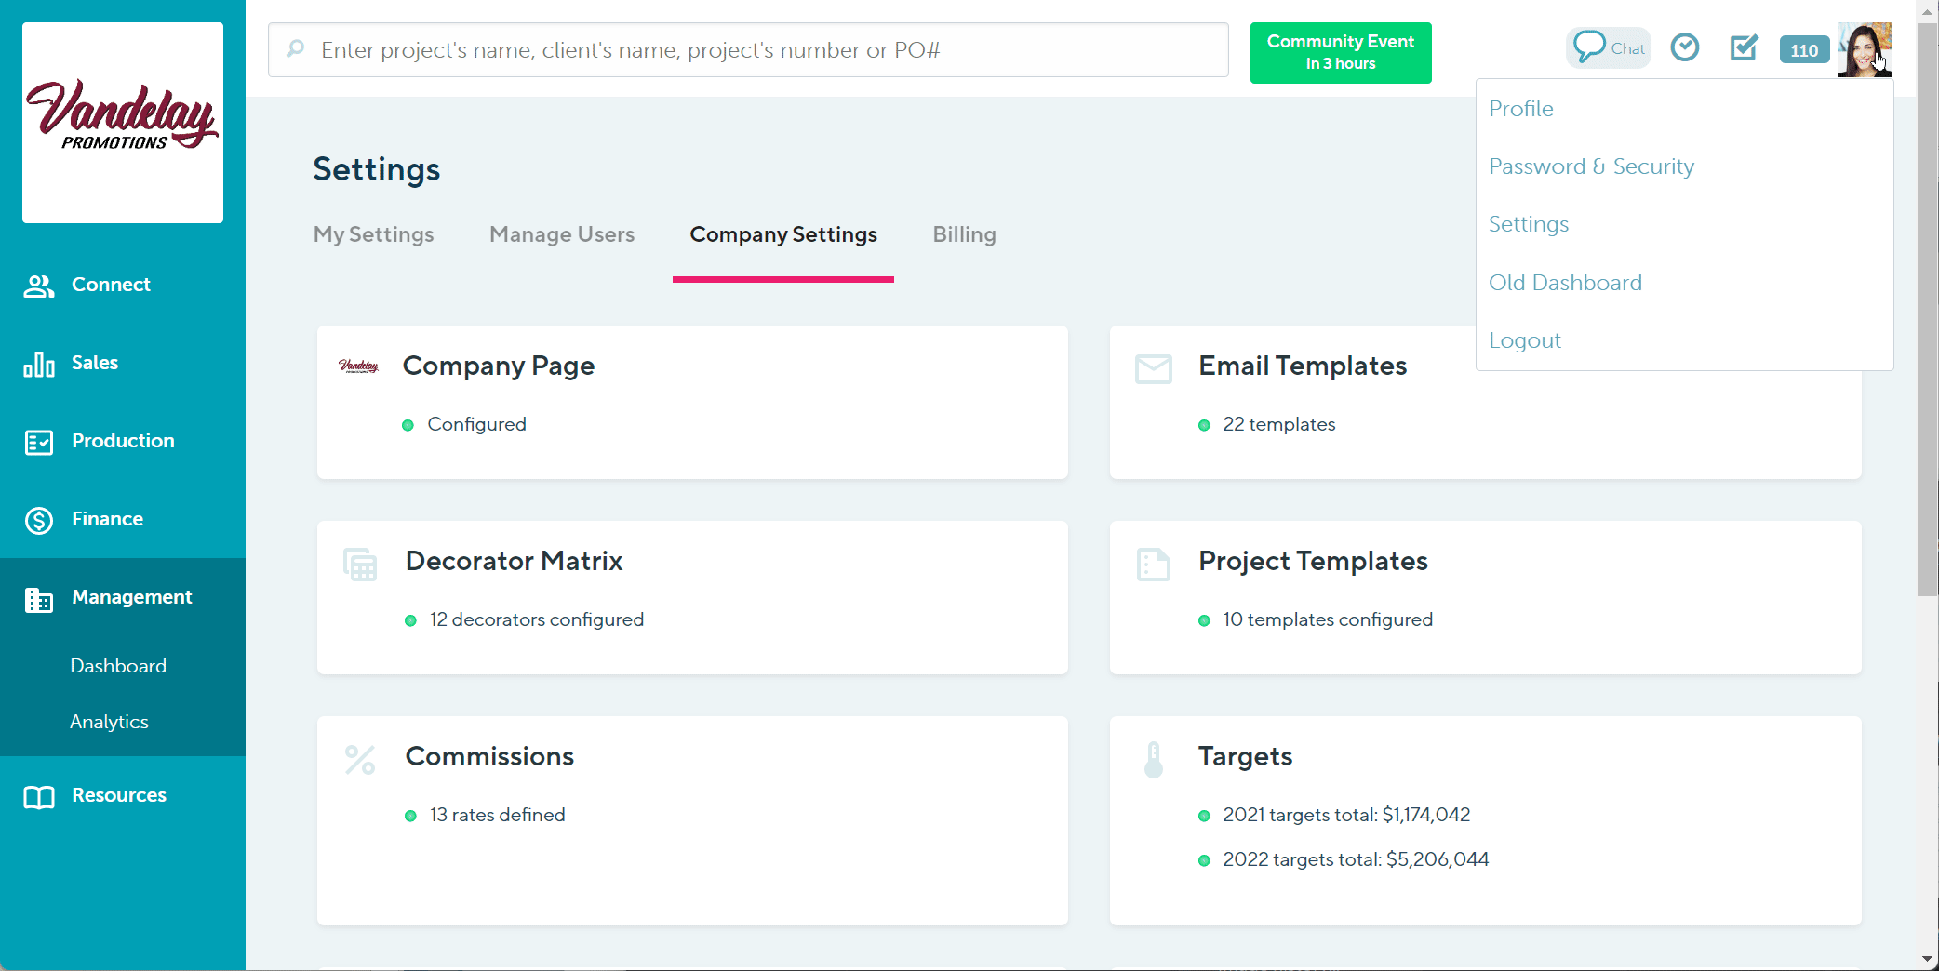View the 110 notifications badge
The height and width of the screenshot is (971, 1939).
[1804, 50]
